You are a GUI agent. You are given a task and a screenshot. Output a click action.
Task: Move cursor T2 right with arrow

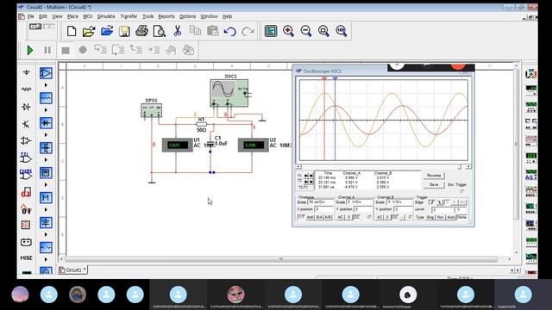pos(310,182)
